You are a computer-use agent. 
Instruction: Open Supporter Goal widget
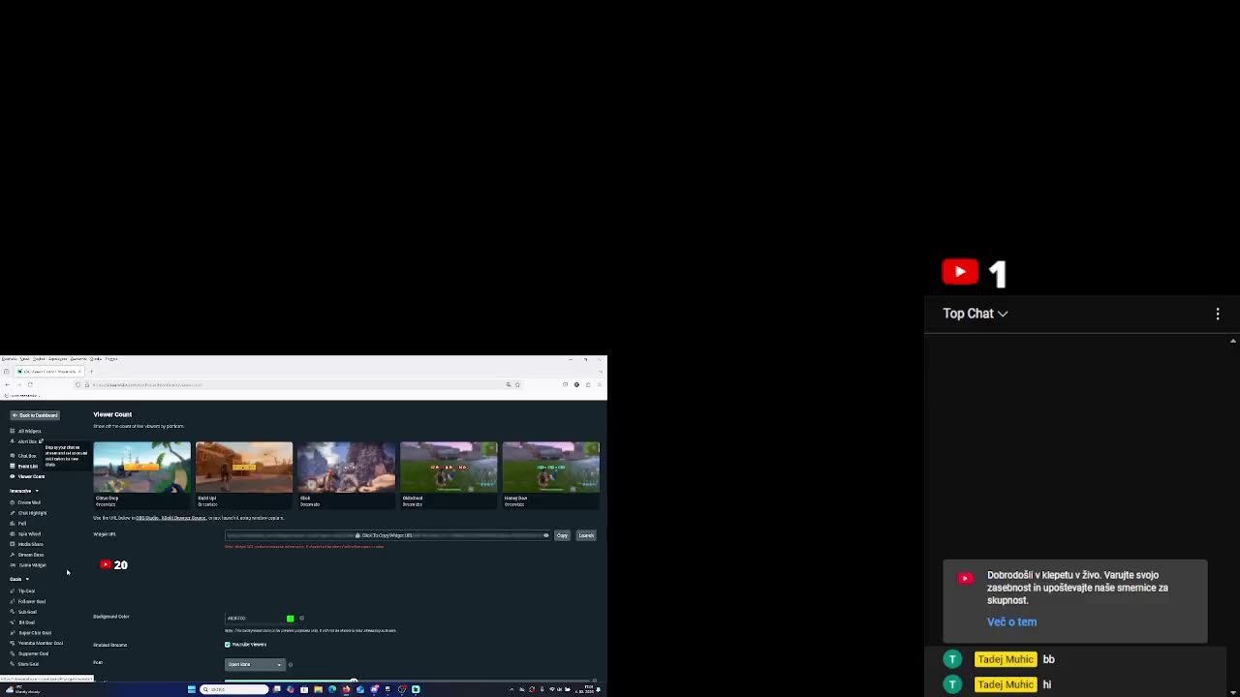pos(30,653)
